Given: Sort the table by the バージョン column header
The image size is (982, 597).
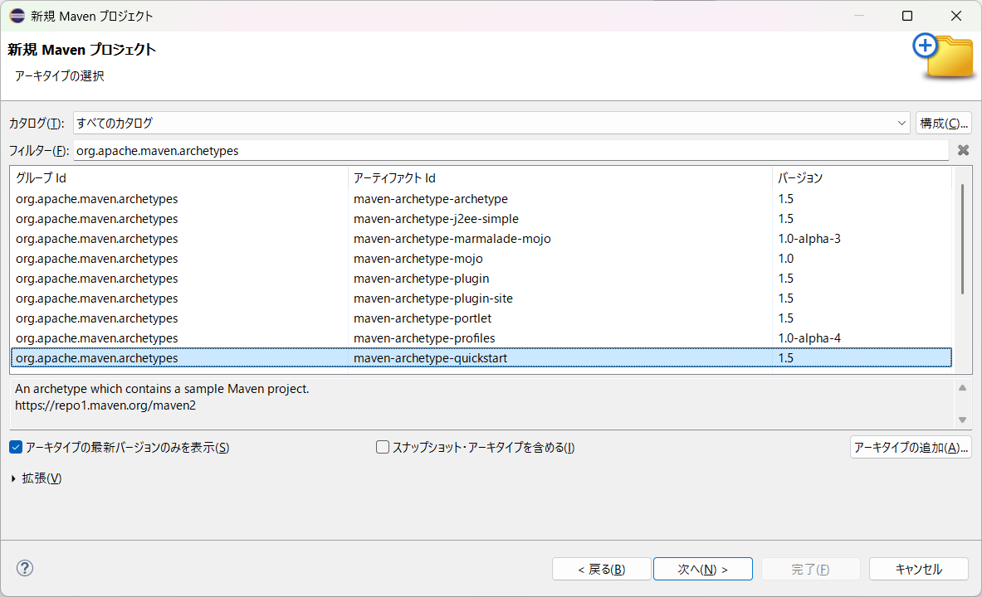Looking at the screenshot, I should click(x=860, y=178).
